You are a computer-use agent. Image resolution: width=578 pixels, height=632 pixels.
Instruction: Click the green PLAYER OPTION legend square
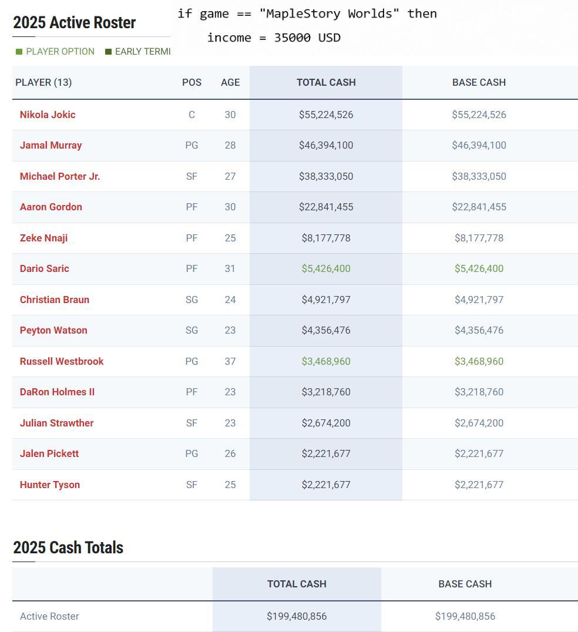coord(19,52)
